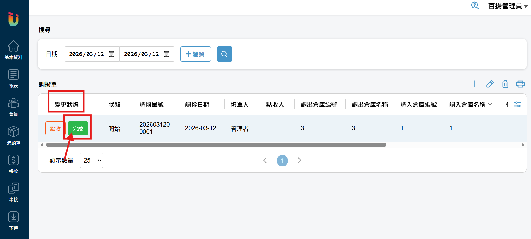
Task: Click the pencil edit icon
Action: point(490,84)
